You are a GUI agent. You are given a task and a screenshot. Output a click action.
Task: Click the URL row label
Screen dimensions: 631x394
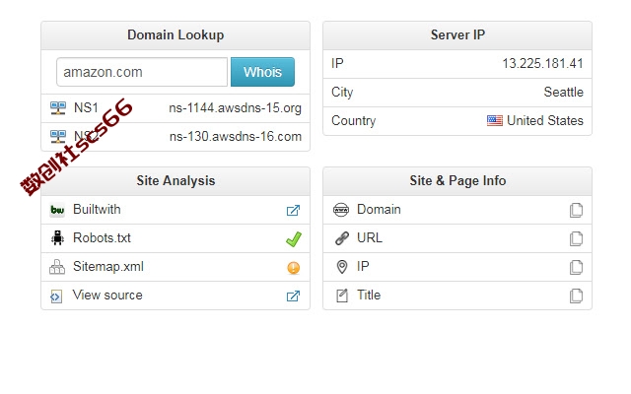[370, 238]
